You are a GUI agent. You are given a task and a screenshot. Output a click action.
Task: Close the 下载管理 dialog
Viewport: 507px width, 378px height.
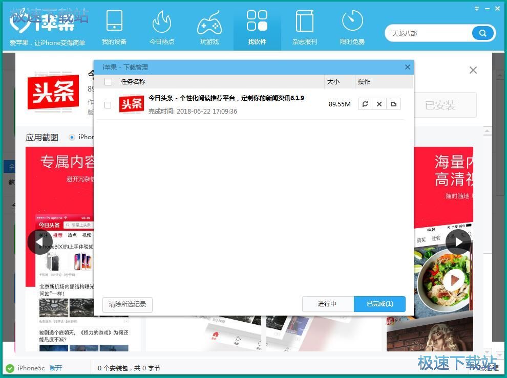[408, 67]
